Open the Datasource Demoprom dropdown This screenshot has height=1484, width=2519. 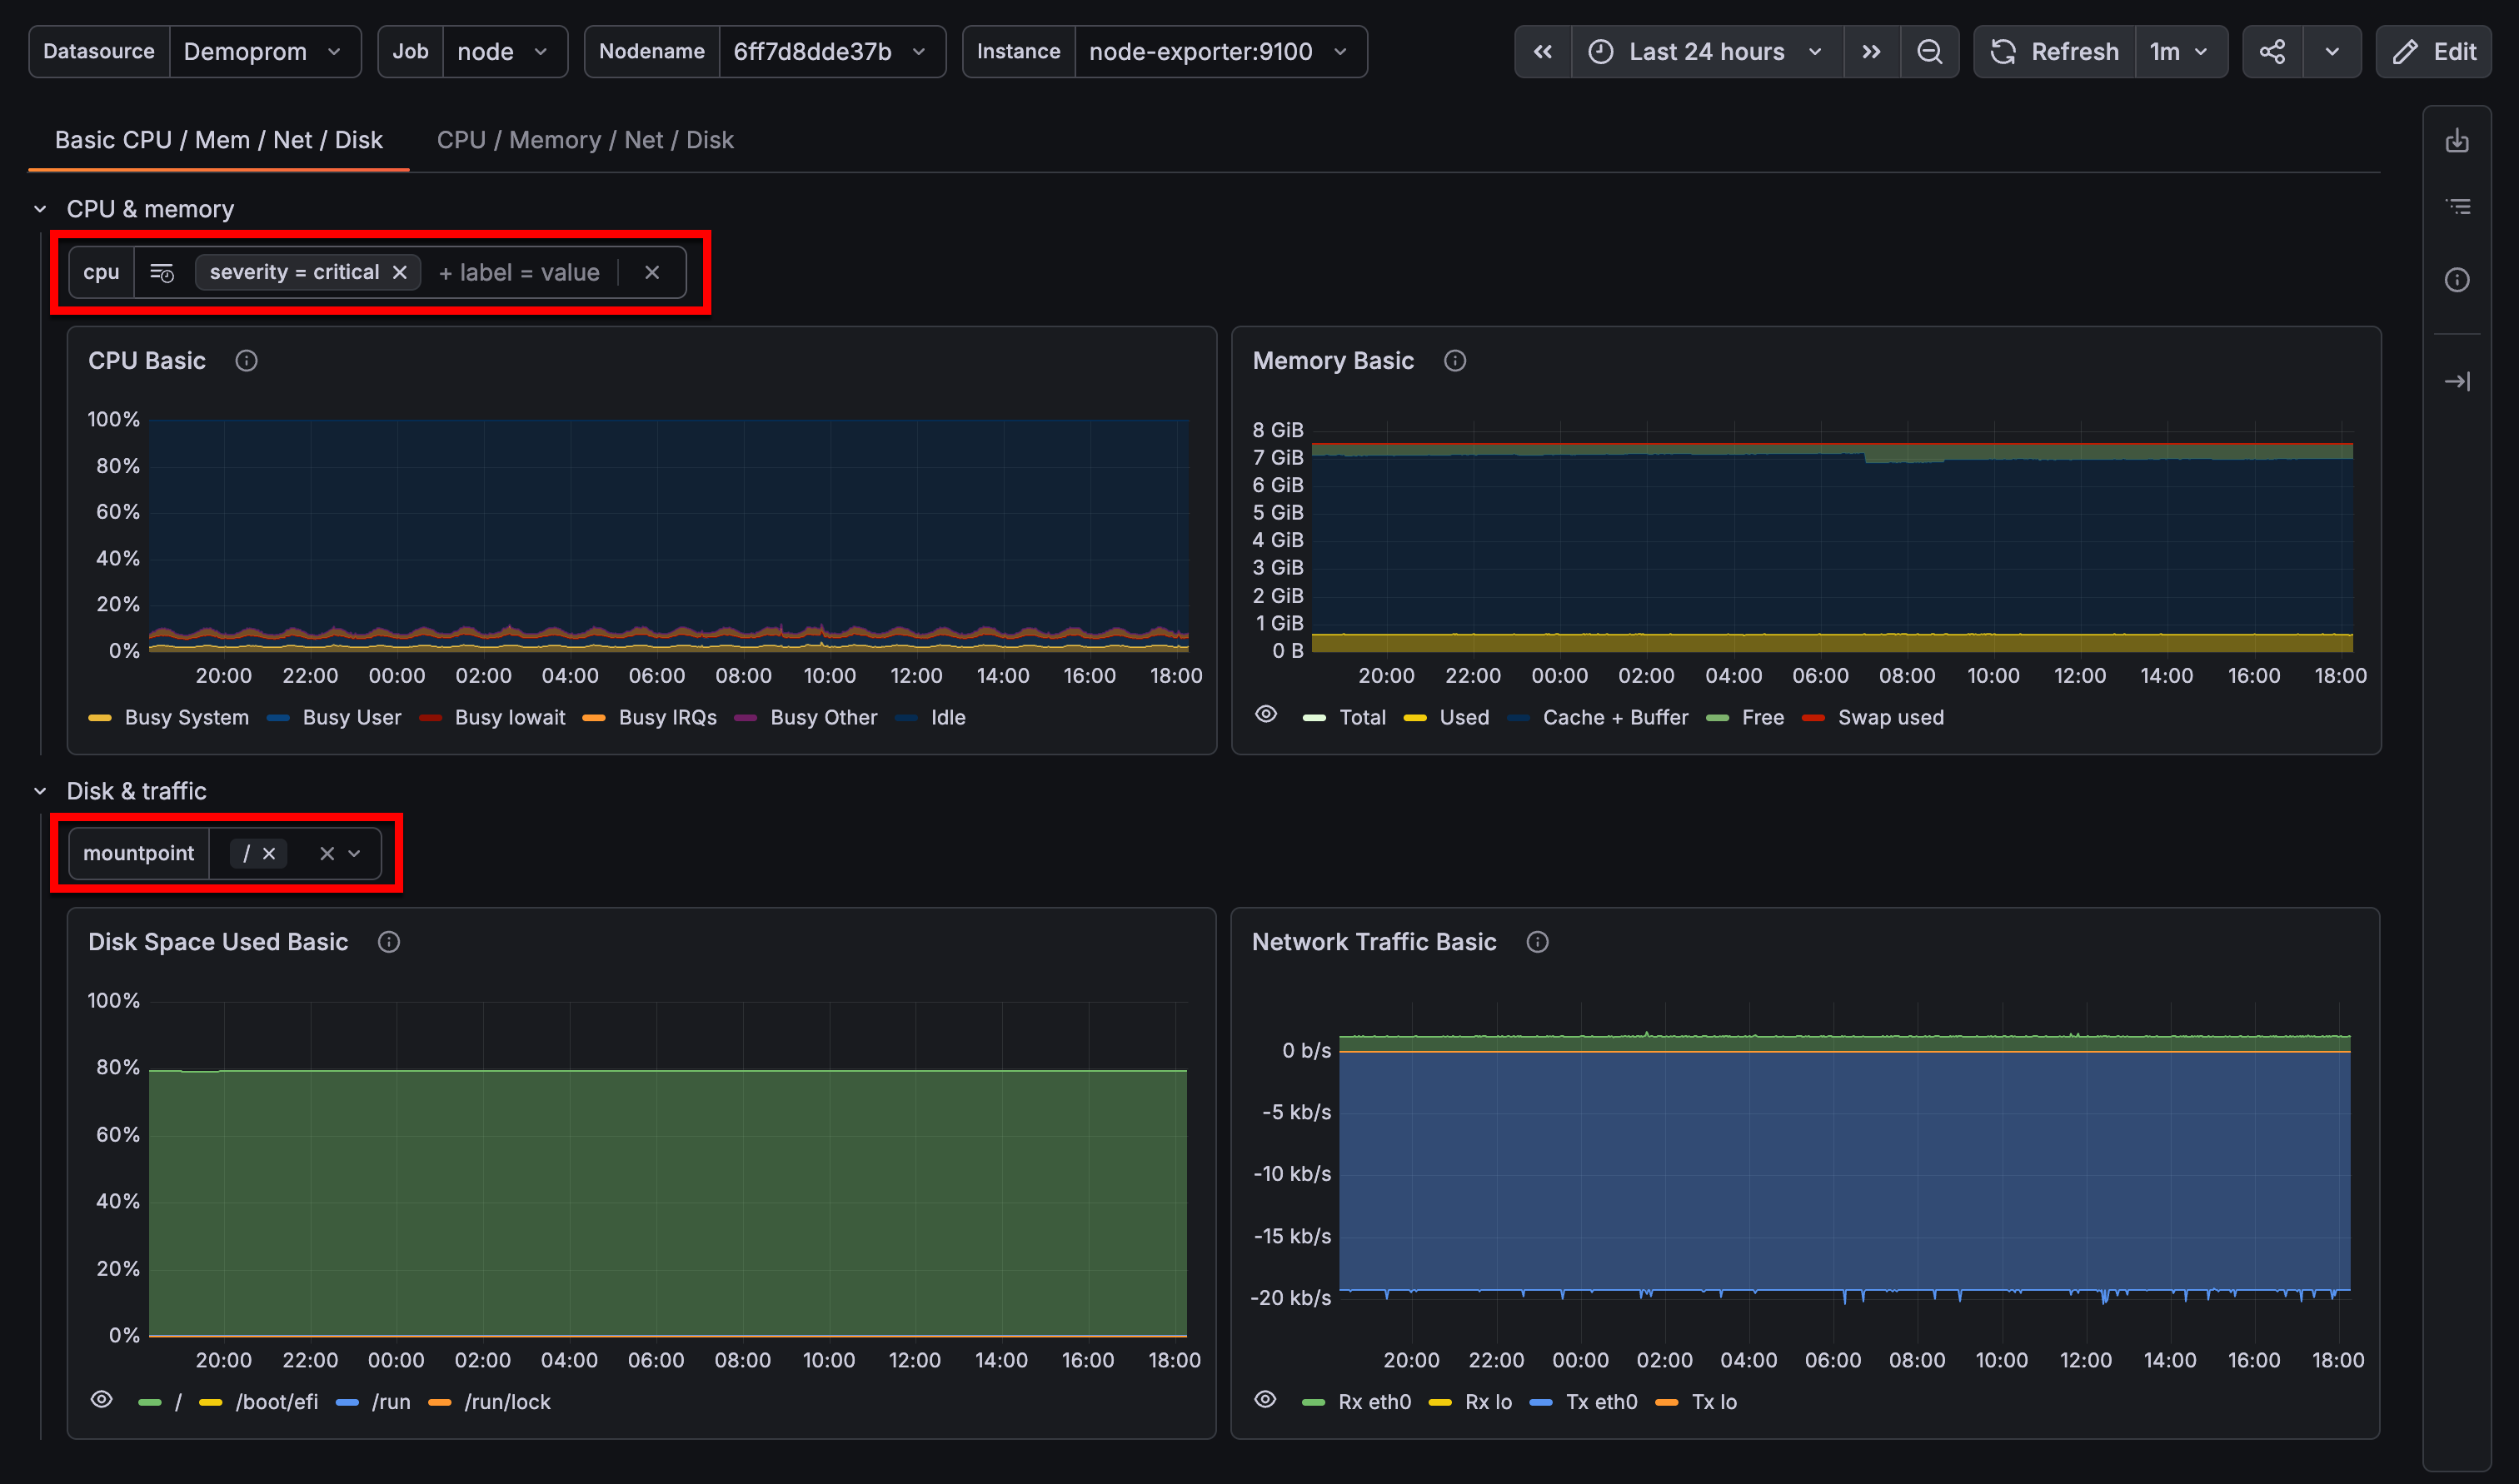[264, 52]
